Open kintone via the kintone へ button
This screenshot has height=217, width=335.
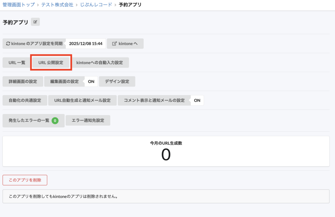coord(125,43)
